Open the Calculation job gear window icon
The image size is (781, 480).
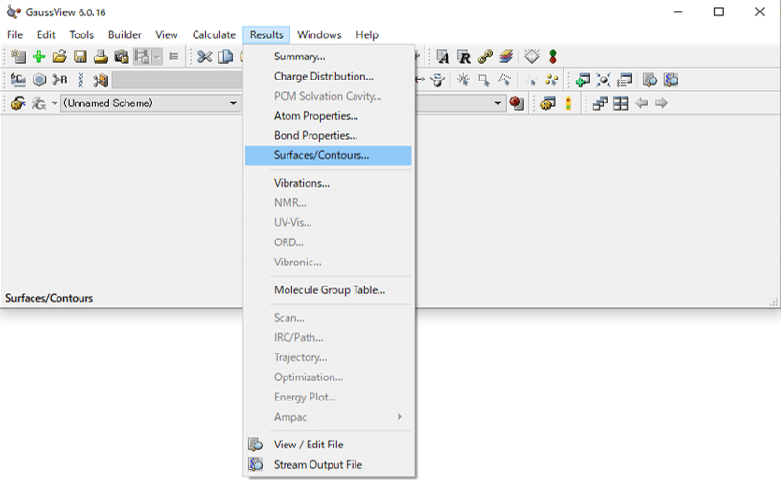click(x=547, y=103)
